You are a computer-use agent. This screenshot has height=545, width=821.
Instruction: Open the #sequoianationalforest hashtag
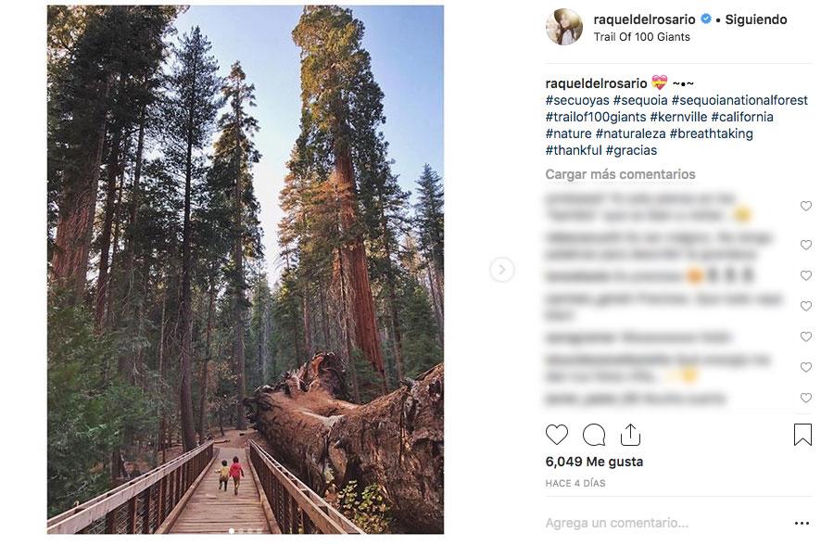pos(739,100)
